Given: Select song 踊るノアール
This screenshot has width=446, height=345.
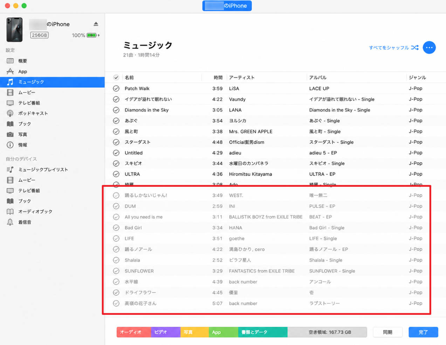Looking at the screenshot, I should click(138, 249).
